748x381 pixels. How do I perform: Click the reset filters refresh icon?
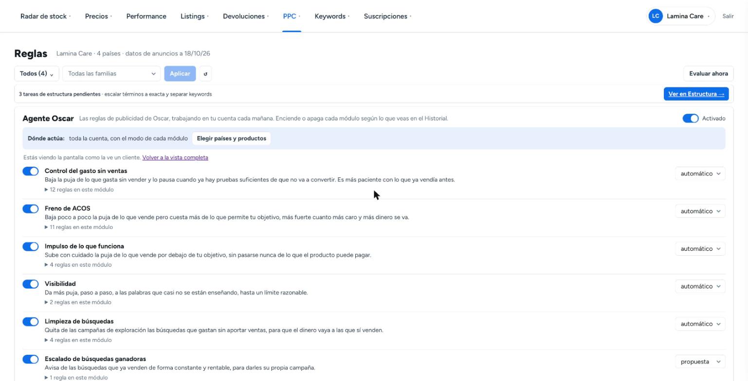(x=205, y=74)
